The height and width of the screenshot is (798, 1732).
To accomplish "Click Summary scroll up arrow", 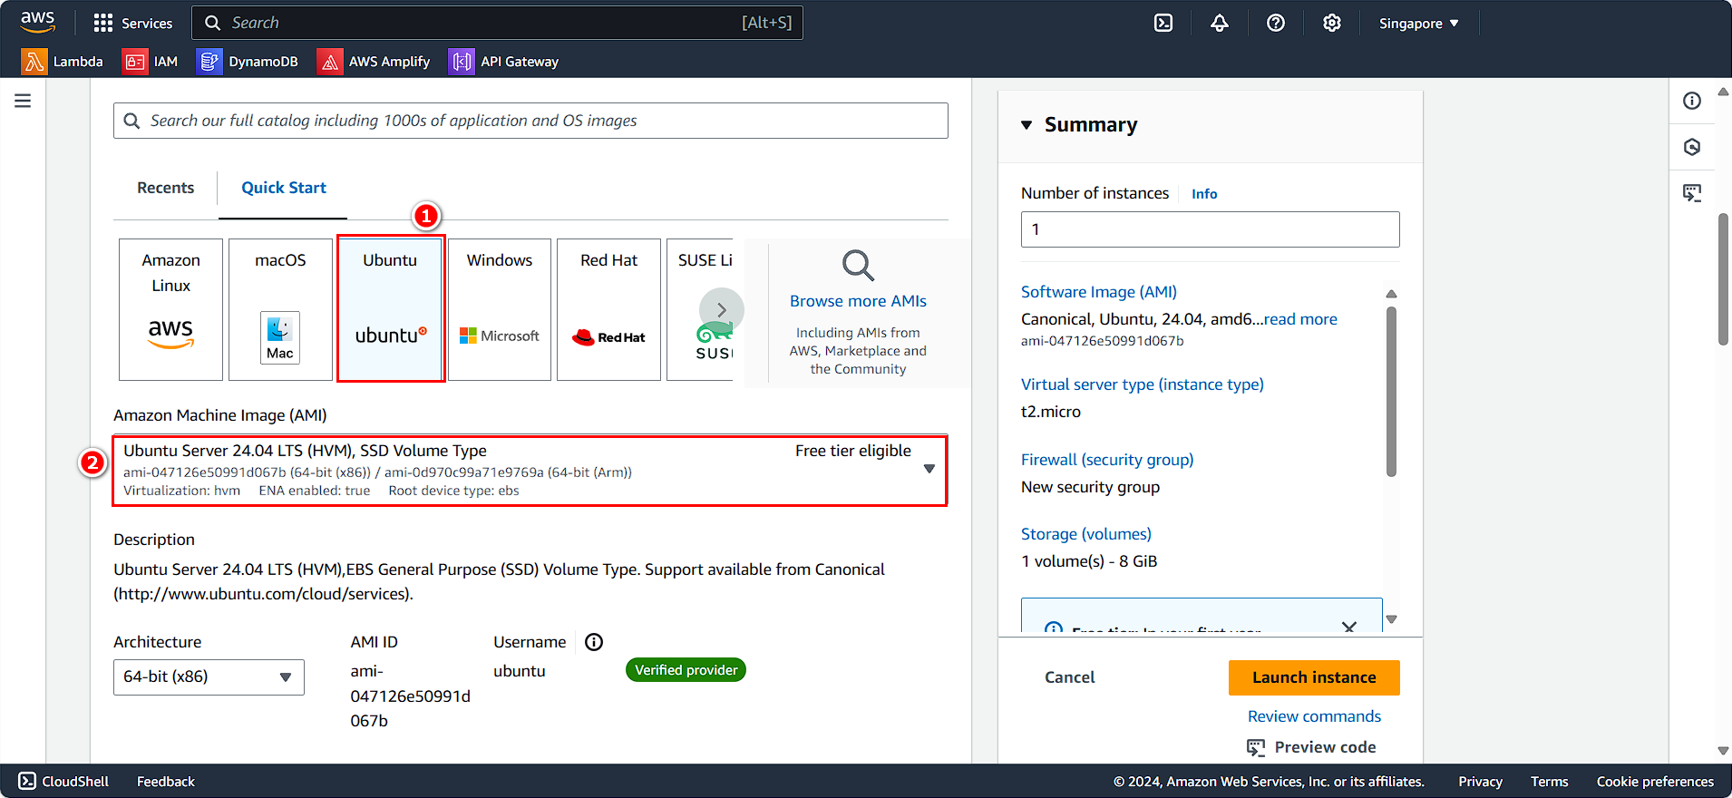I will [1391, 294].
